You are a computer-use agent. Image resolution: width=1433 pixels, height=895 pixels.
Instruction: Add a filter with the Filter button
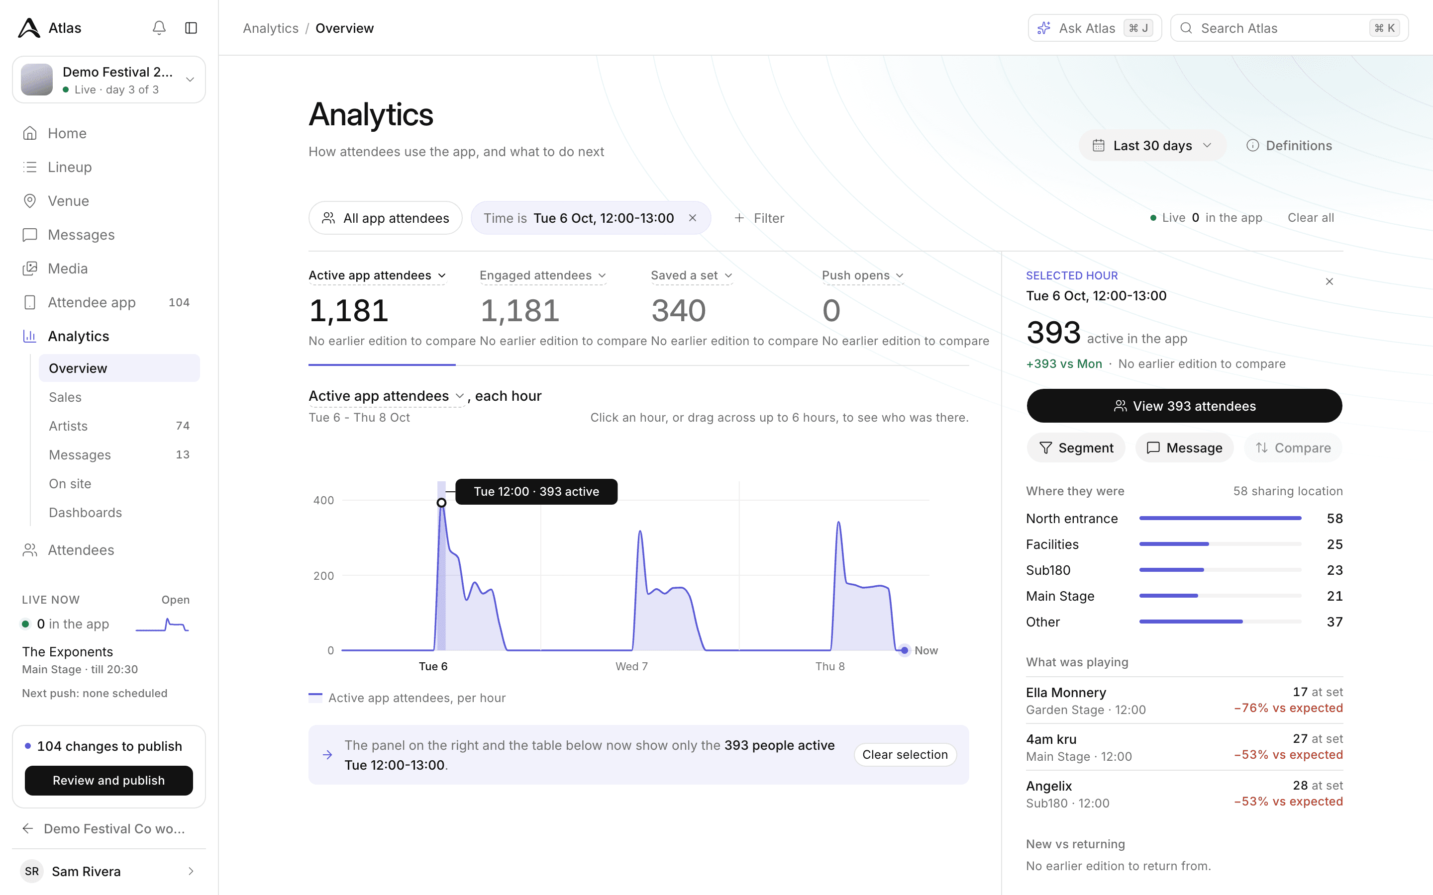click(759, 218)
